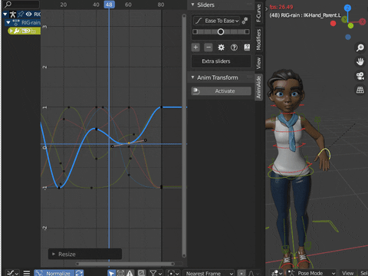
Task: Click the graph editor horizontal scrollbar
Action: (x=125, y=264)
